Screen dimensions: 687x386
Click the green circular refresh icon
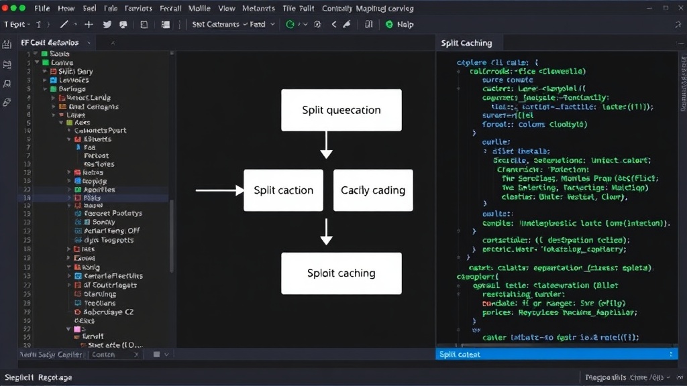(x=290, y=25)
